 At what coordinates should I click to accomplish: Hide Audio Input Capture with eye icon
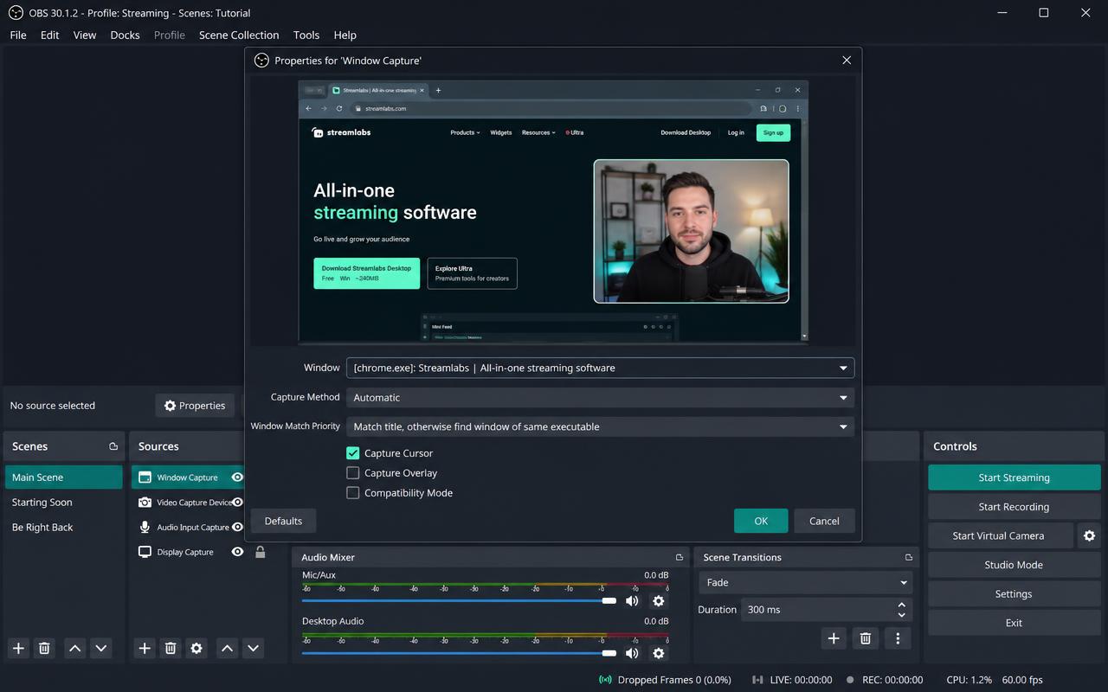(237, 527)
